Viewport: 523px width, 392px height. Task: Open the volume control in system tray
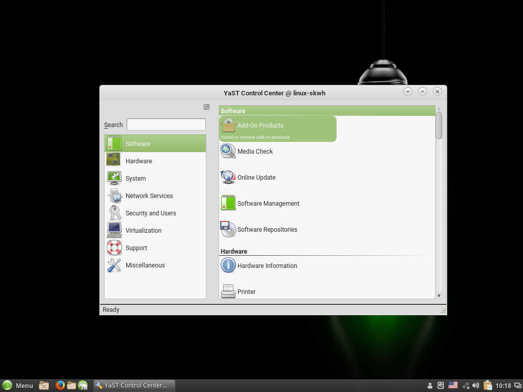(476, 385)
